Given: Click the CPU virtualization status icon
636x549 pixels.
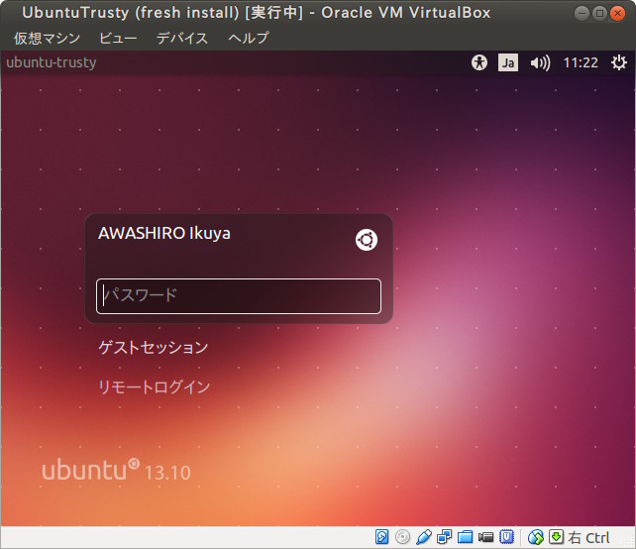Looking at the screenshot, I should click(x=506, y=537).
